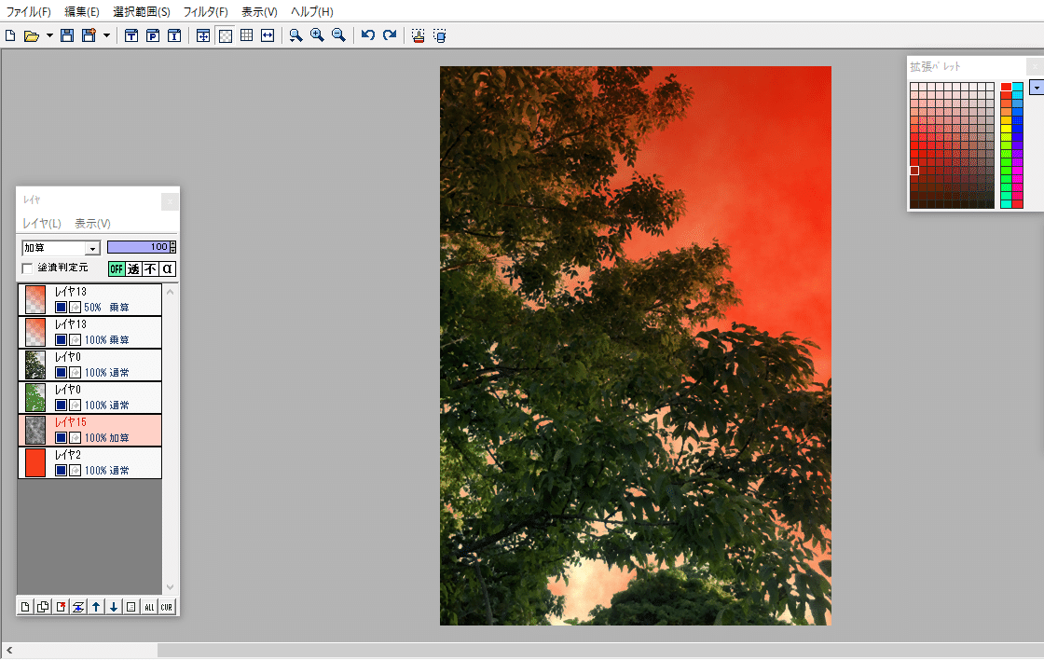Zoom in with the plus magnifier
1044x660 pixels.
pos(317,35)
